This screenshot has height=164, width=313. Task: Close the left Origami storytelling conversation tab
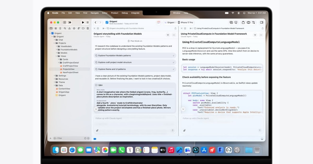tap(94, 28)
